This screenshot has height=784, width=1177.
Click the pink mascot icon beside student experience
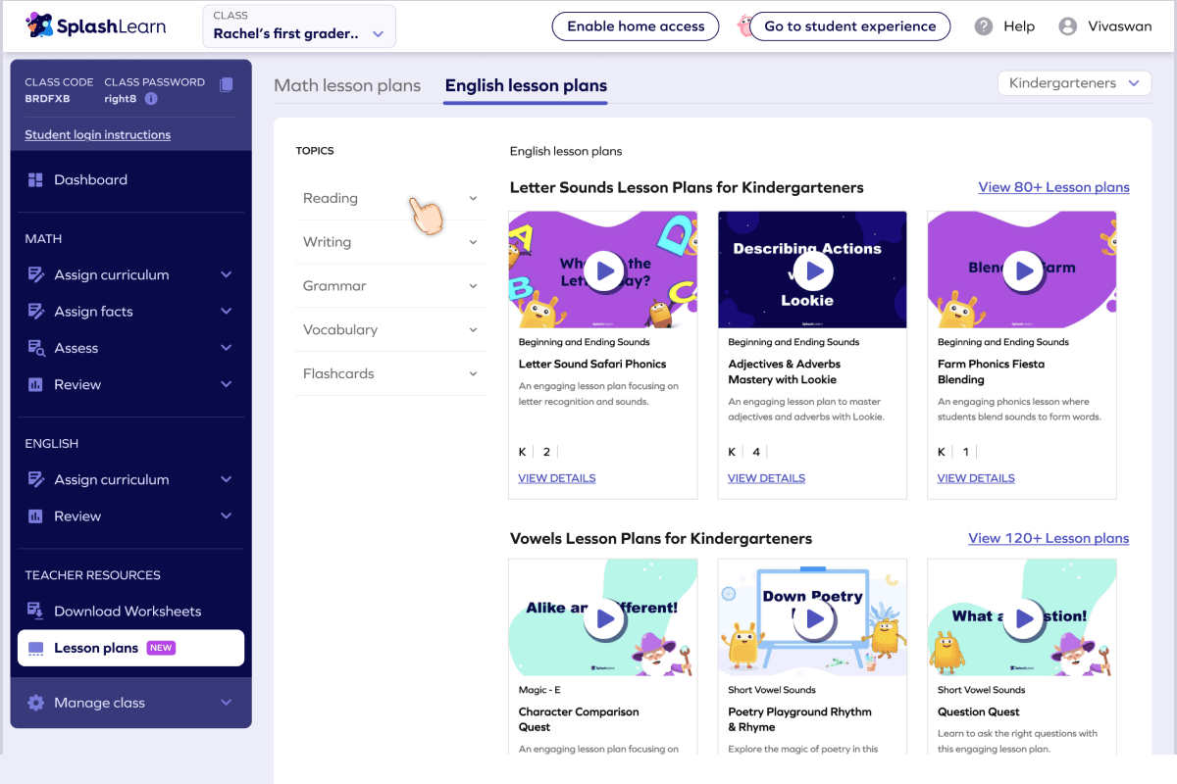pyautogui.click(x=744, y=25)
